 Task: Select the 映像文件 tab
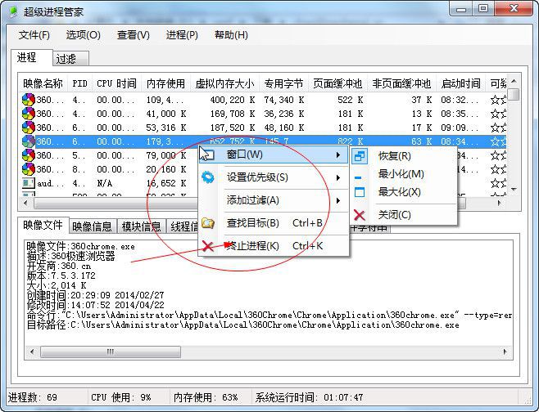[x=43, y=225]
